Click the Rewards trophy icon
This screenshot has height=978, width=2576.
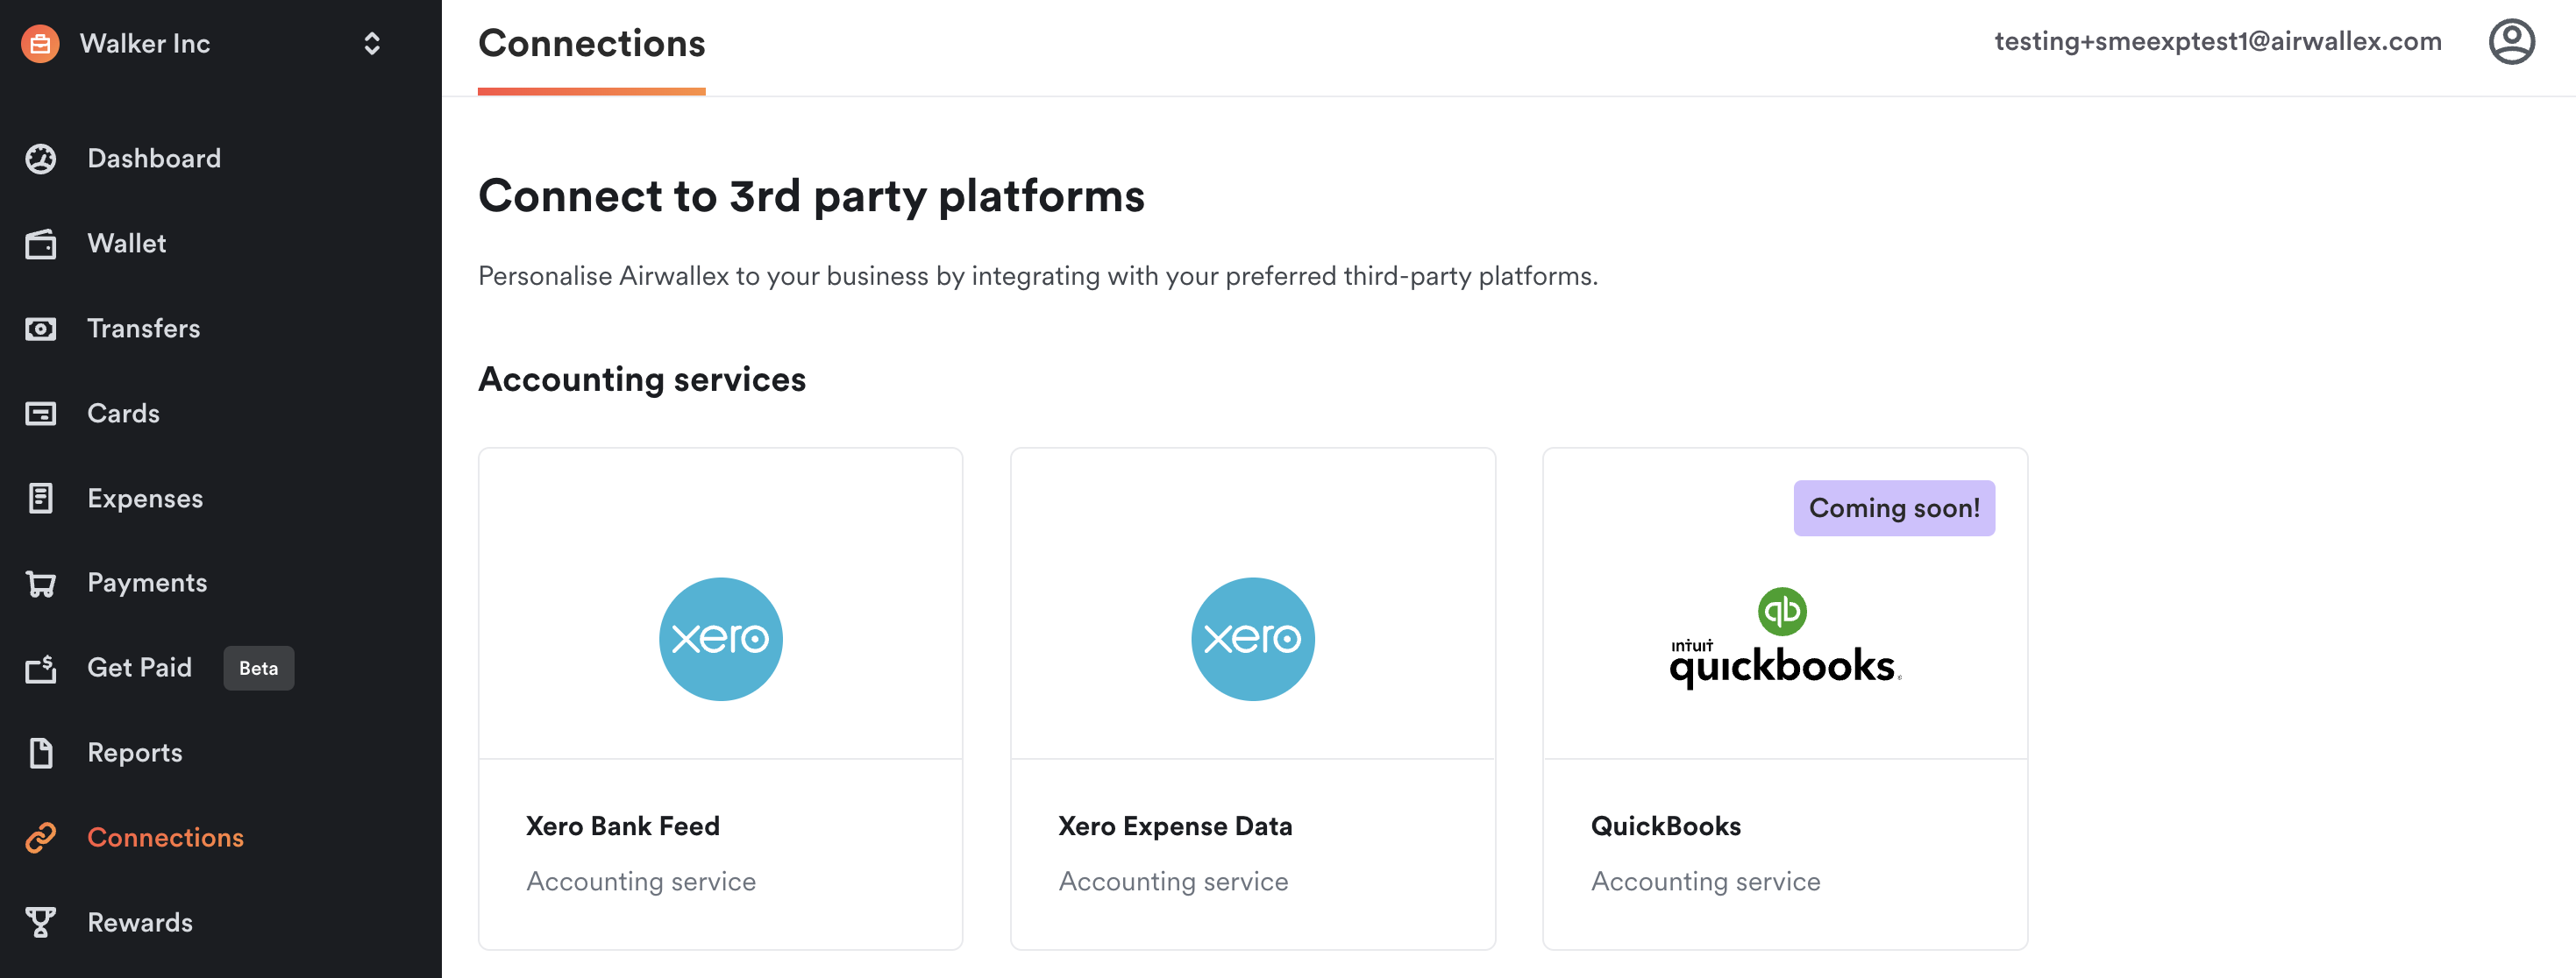[41, 922]
